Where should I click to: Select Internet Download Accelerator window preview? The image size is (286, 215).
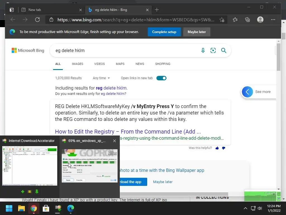(30, 166)
